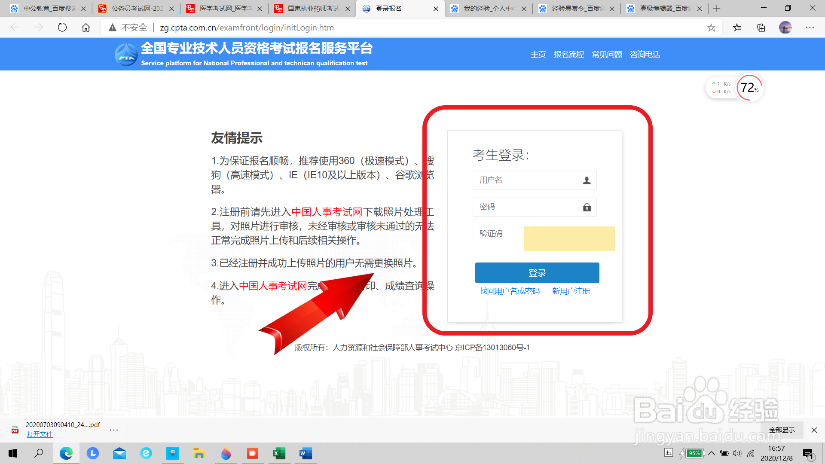Open the network Wi-Fi tray icon

click(x=751, y=453)
